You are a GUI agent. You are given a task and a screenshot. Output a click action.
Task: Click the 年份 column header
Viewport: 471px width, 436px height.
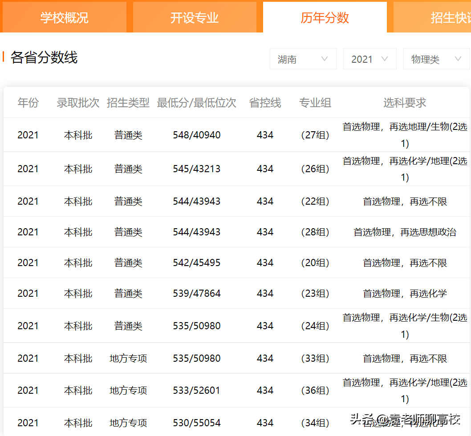pyautogui.click(x=28, y=102)
